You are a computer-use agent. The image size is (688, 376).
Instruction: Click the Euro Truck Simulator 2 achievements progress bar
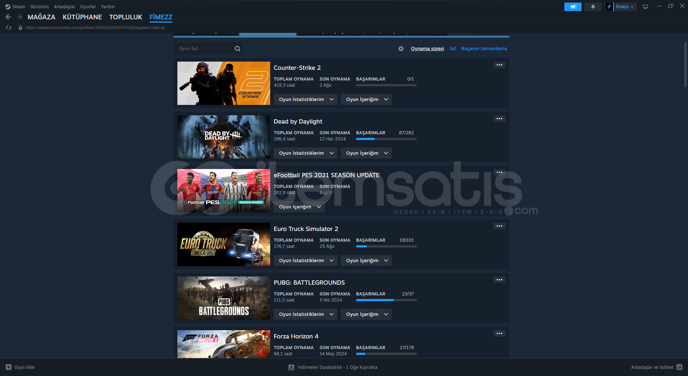pos(386,246)
